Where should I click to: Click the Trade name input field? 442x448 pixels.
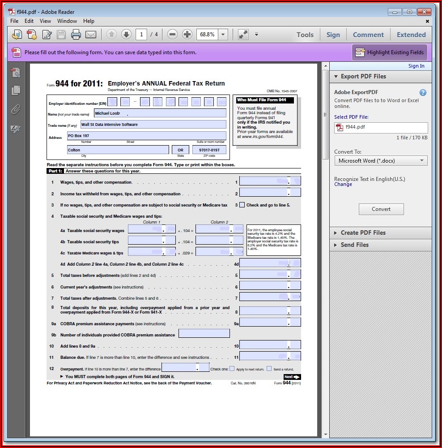pyautogui.click(x=153, y=125)
